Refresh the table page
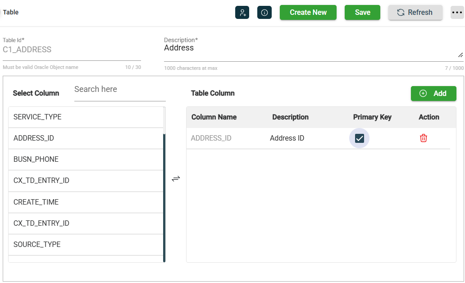The width and height of the screenshot is (465, 283). click(x=415, y=13)
